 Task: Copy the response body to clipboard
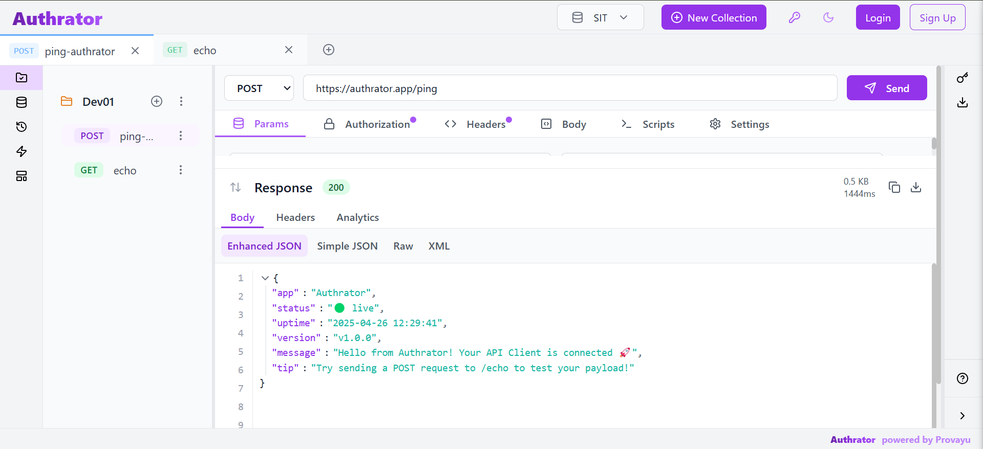[x=894, y=187]
